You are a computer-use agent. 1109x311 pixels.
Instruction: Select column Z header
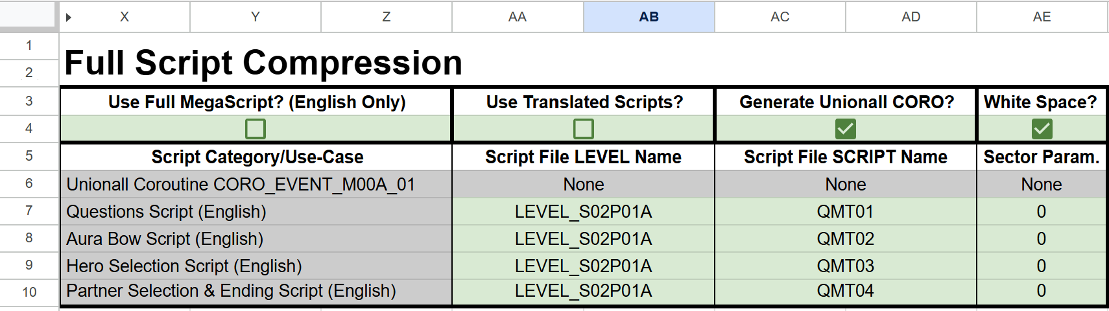(x=386, y=17)
